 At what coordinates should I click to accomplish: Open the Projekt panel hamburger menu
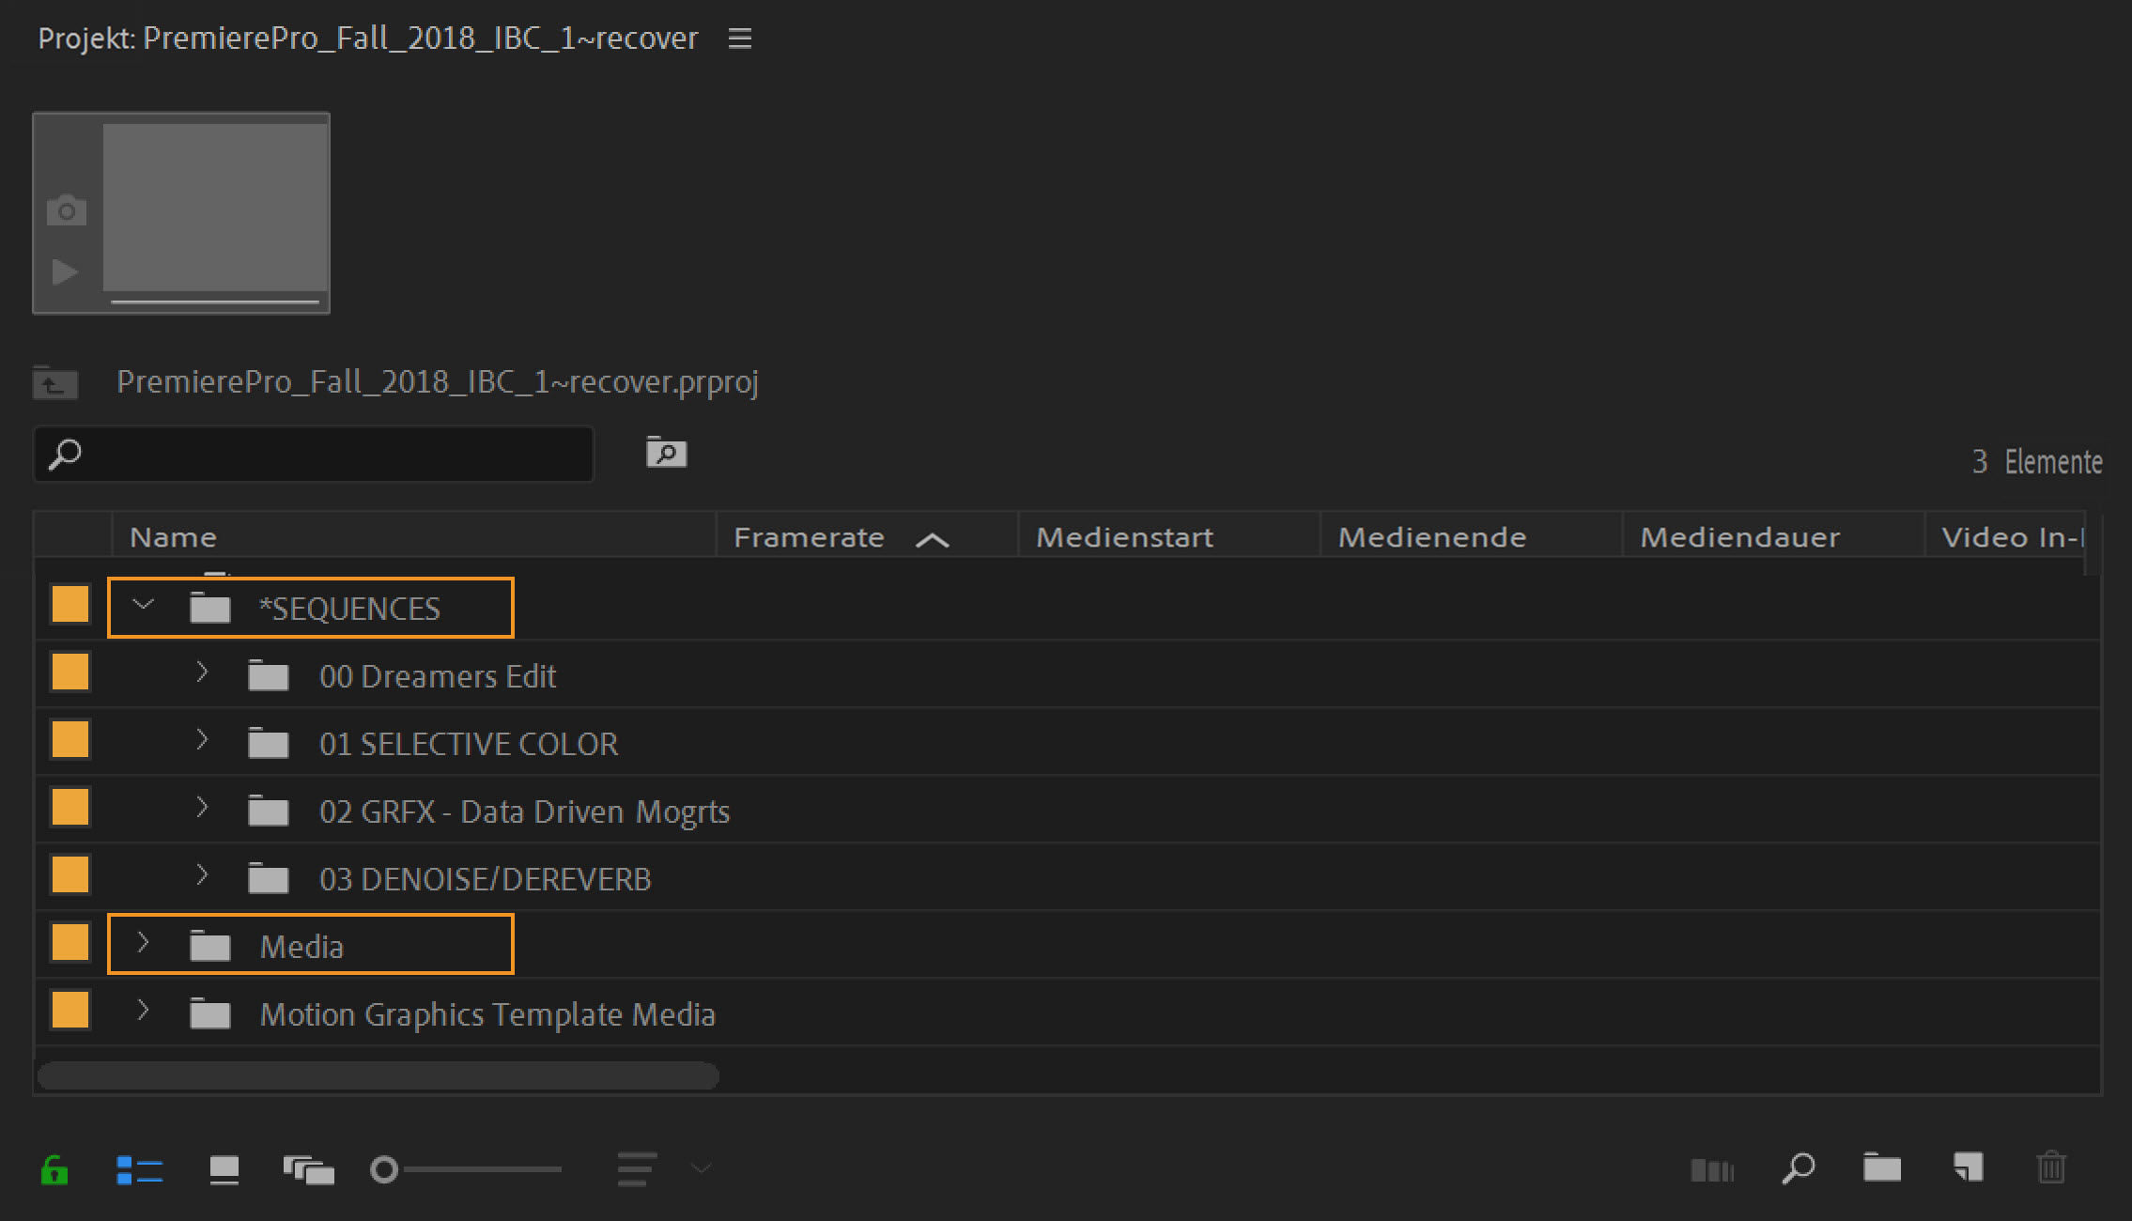(x=740, y=39)
